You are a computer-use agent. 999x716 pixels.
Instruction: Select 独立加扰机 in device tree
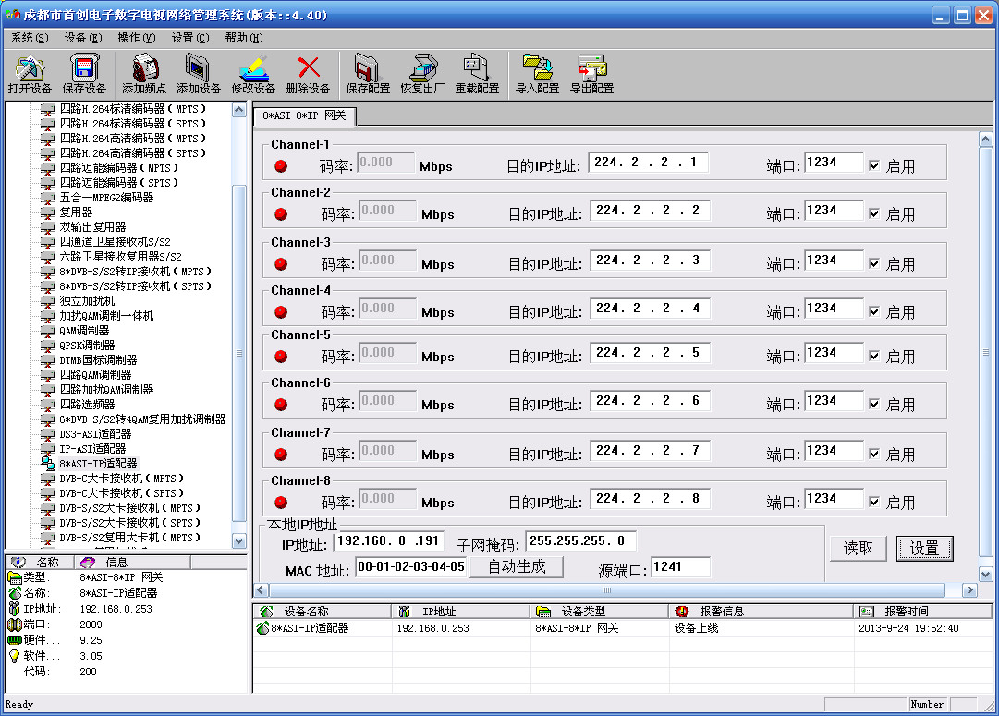[87, 301]
